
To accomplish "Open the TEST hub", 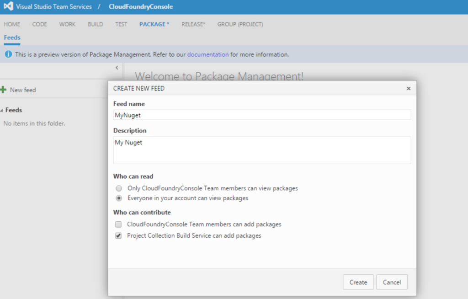I will (x=121, y=24).
